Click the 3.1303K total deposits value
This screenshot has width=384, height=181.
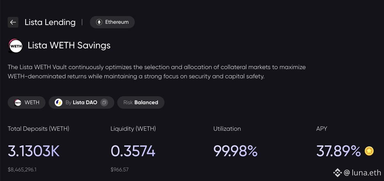pyautogui.click(x=34, y=151)
